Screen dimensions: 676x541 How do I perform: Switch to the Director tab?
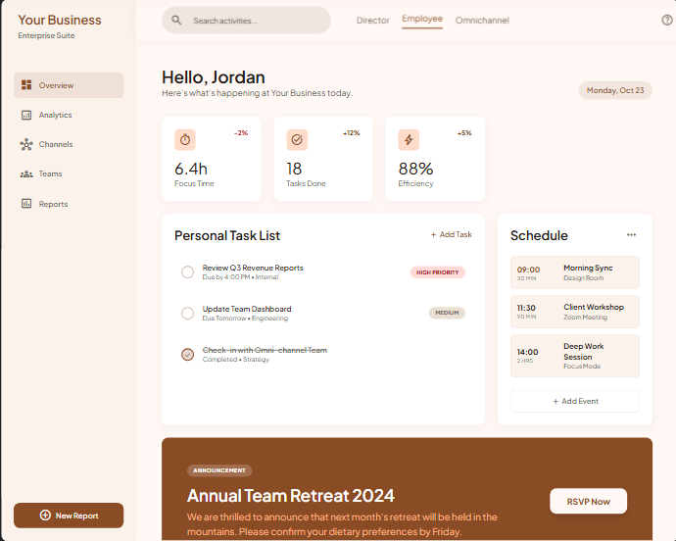coord(372,21)
